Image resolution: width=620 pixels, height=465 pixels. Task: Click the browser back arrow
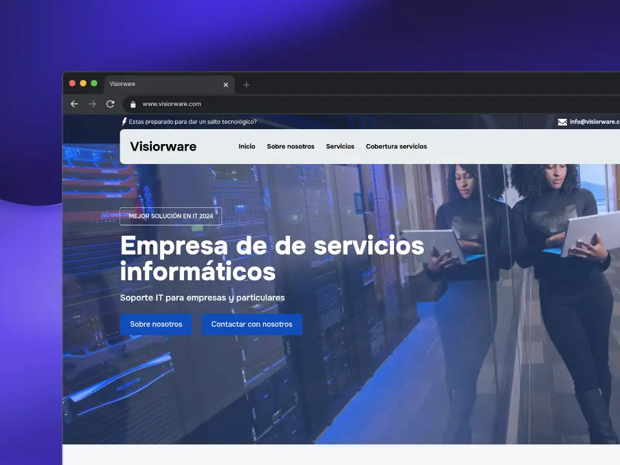click(x=74, y=103)
